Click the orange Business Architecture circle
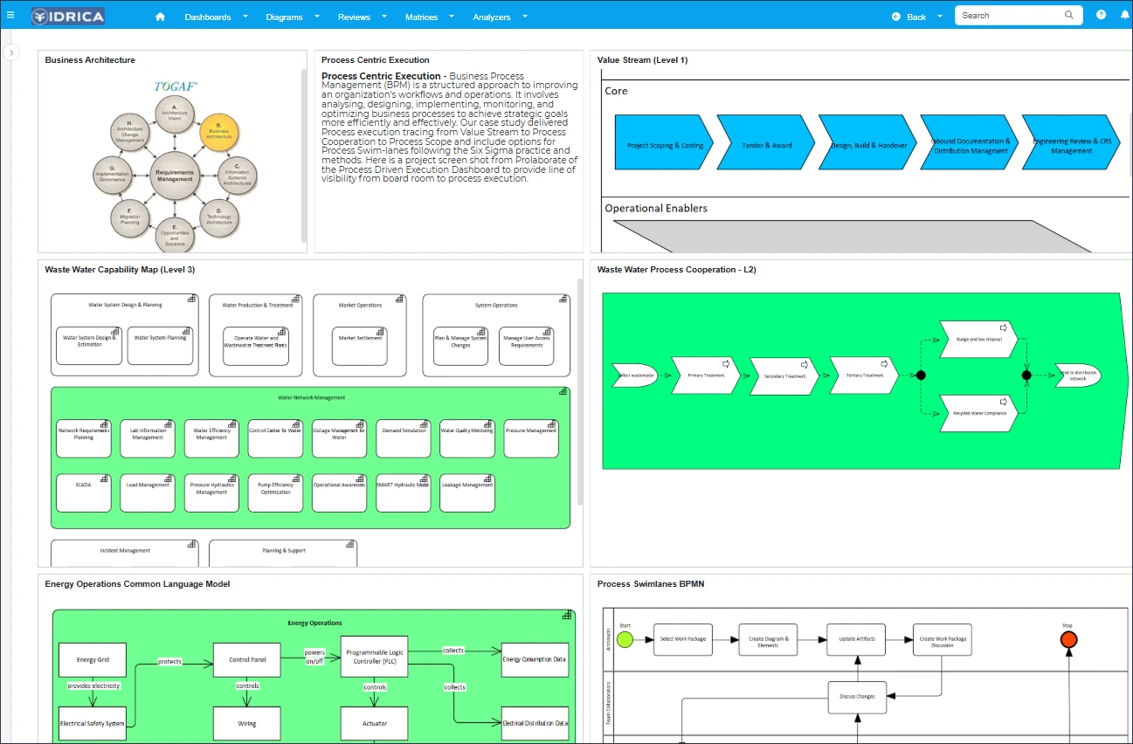Screen dimensions: 1133x744 218,132
